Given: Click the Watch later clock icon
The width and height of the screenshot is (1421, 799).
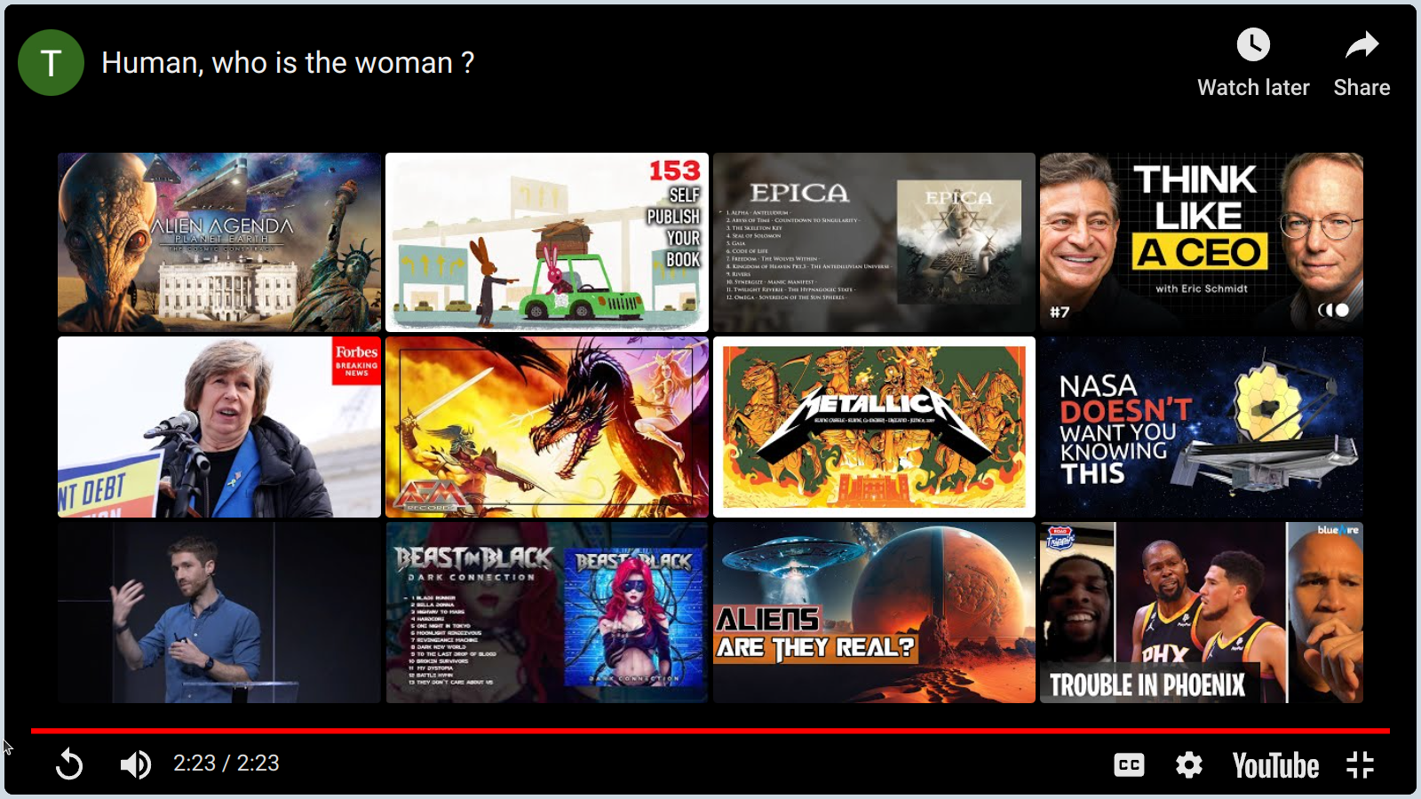Looking at the screenshot, I should tap(1253, 44).
